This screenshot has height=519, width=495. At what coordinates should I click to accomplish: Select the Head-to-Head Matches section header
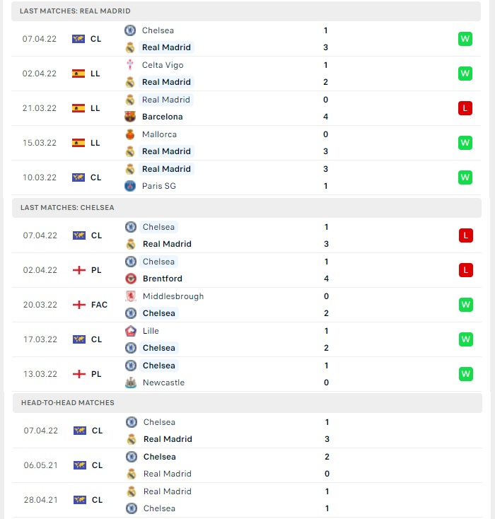coord(248,403)
